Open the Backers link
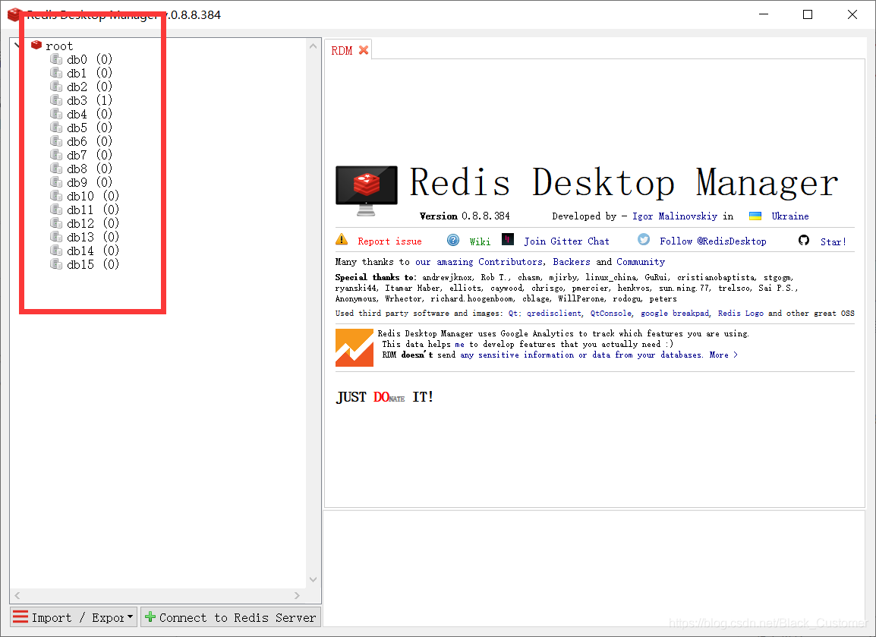 pos(572,262)
